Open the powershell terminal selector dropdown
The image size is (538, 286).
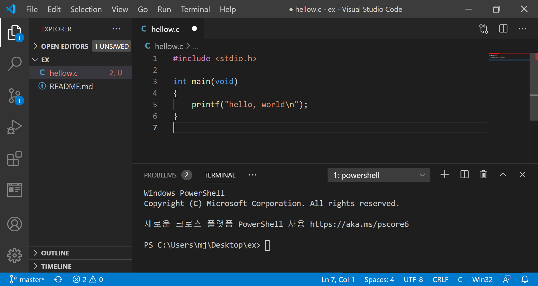[379, 175]
